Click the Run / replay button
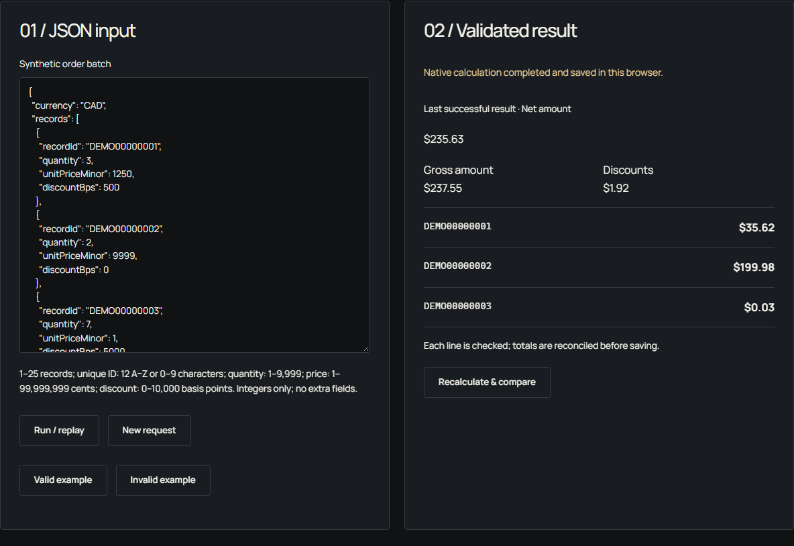This screenshot has width=794, height=546. pyautogui.click(x=59, y=431)
